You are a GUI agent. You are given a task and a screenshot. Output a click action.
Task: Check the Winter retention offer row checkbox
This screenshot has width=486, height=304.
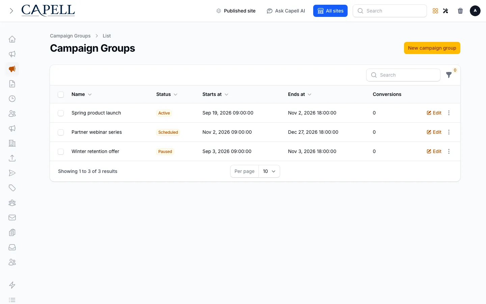coord(61,152)
